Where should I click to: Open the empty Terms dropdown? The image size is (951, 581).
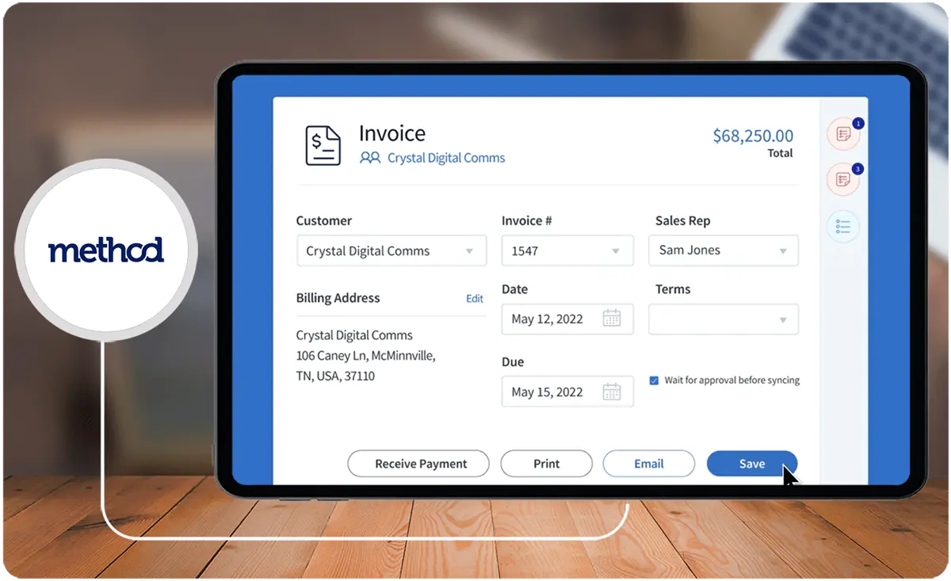(724, 319)
